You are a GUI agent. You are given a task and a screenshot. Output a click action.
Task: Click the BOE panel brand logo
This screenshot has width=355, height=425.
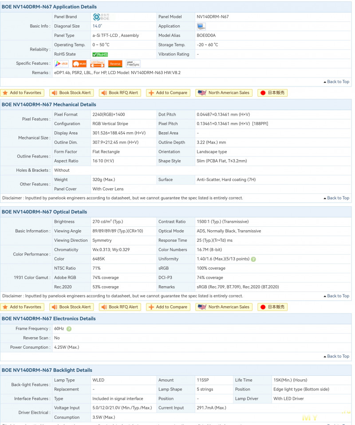coord(101,17)
